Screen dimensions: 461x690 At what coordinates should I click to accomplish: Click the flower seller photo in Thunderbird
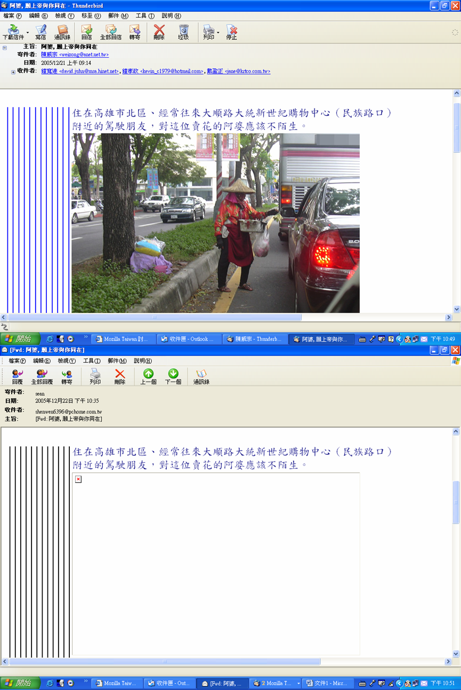coord(216,223)
